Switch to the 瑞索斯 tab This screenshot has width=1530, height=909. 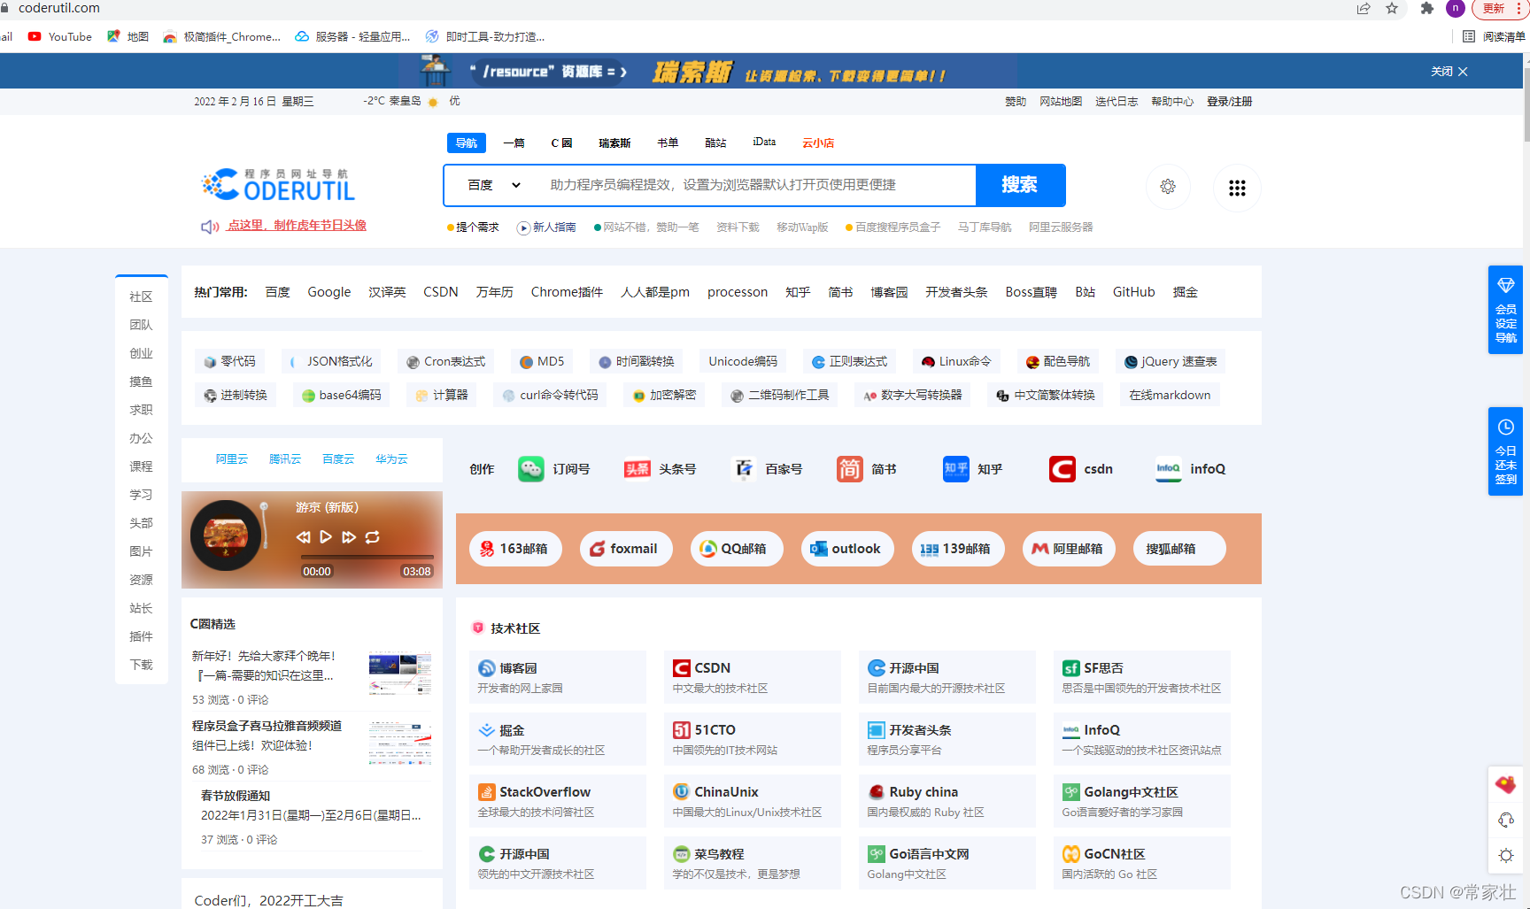pyautogui.click(x=614, y=143)
